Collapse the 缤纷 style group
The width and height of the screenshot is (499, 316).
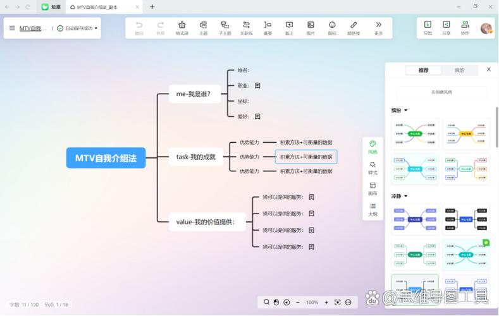(406, 111)
